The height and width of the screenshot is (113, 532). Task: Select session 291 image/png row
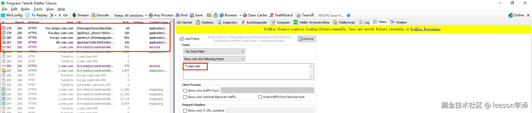(x=85, y=89)
